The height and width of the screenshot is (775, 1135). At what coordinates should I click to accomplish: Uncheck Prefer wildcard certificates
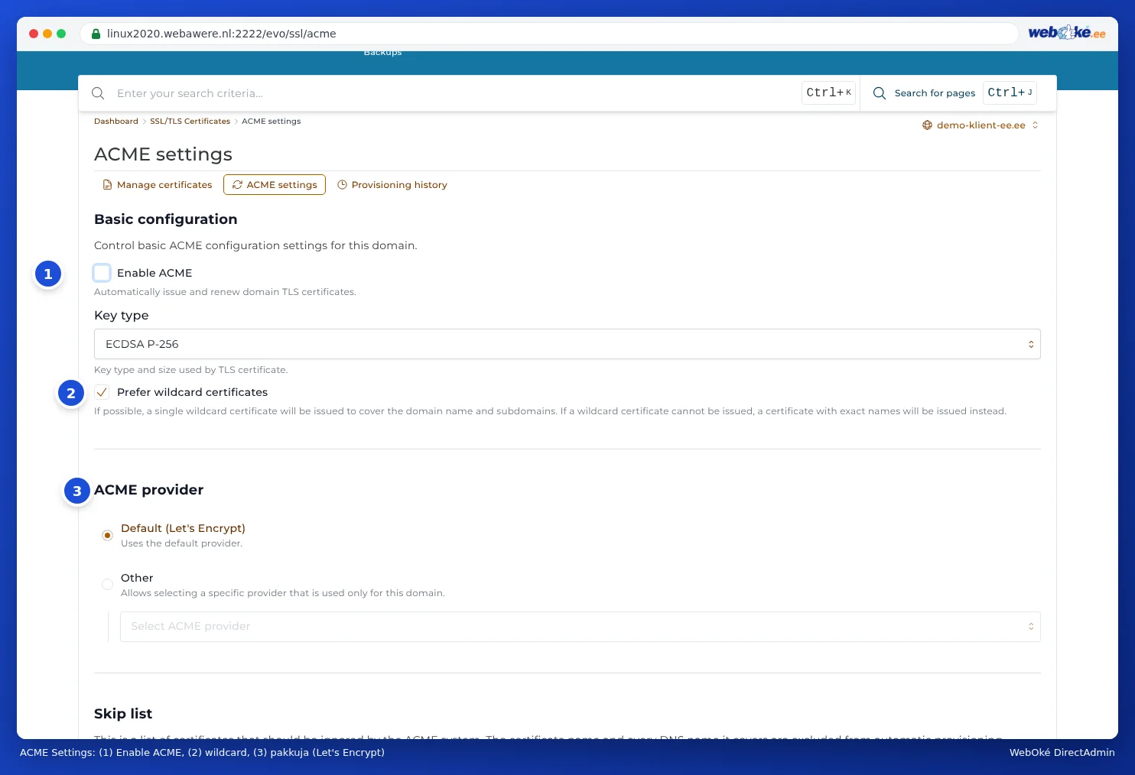pos(102,392)
